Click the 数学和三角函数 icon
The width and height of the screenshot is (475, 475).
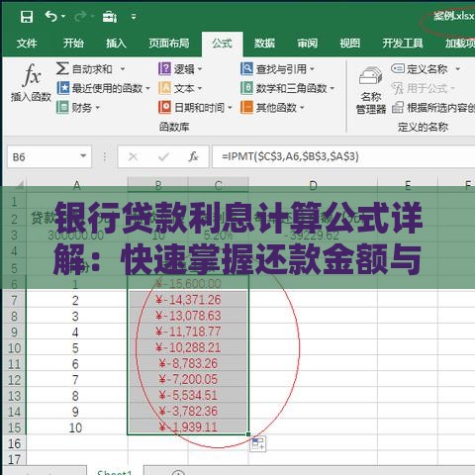(246, 88)
